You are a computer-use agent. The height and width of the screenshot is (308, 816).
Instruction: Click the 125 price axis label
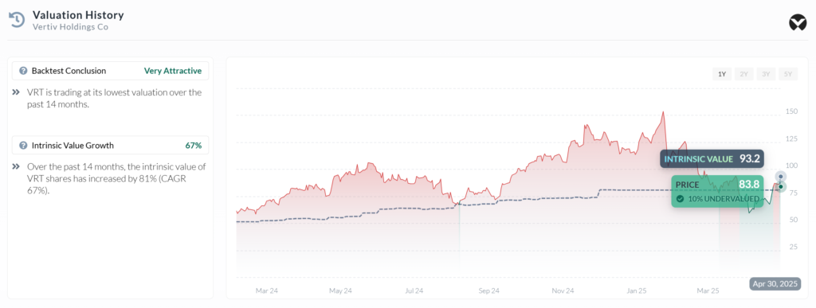[791, 138]
